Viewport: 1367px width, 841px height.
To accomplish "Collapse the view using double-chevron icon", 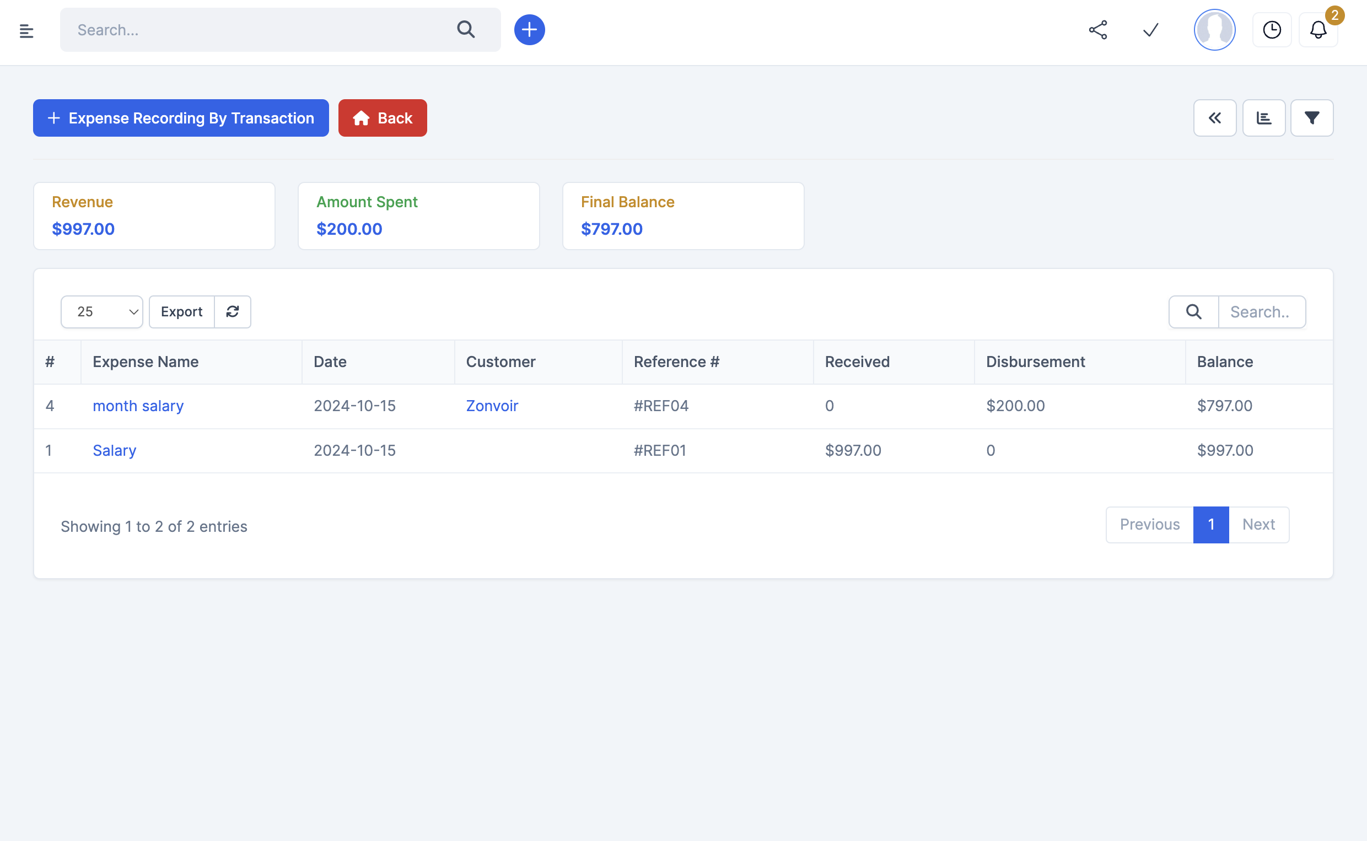I will (1215, 117).
